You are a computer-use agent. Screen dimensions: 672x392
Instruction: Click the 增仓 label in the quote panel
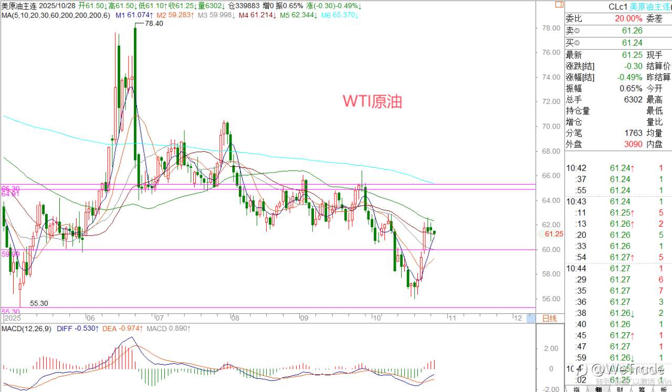point(574,122)
